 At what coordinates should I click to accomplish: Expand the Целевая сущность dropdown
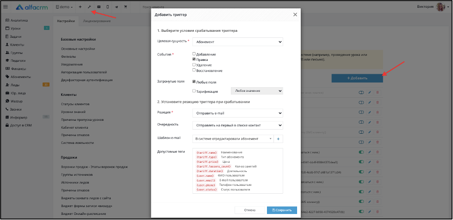[237, 42]
